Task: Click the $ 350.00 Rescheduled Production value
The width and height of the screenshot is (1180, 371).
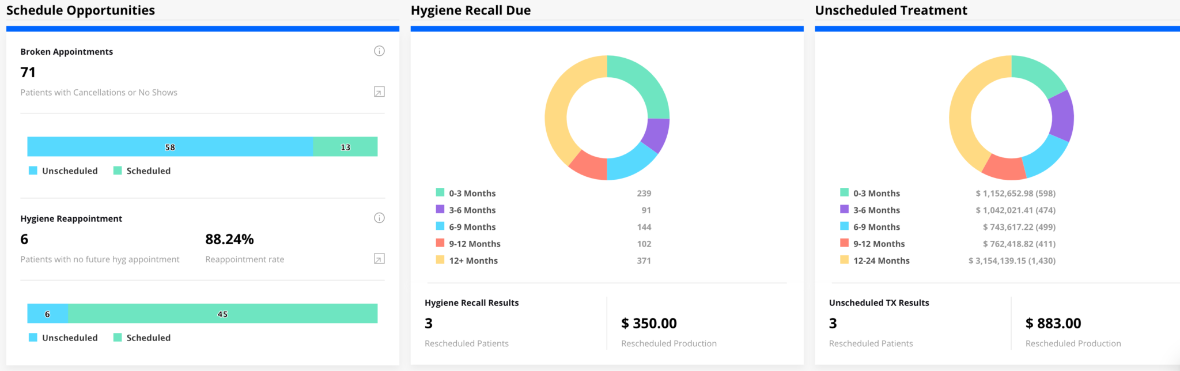Action: click(649, 323)
